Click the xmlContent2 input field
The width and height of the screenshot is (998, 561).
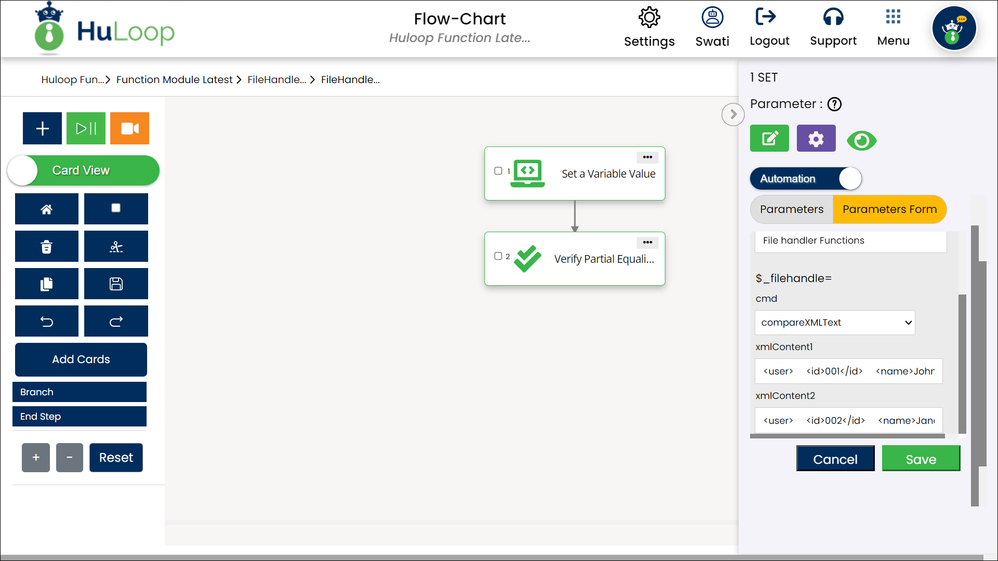pyautogui.click(x=848, y=420)
